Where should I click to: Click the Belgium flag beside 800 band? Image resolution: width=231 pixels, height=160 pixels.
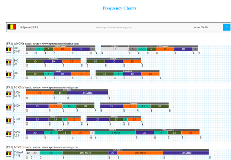coord(8,62)
